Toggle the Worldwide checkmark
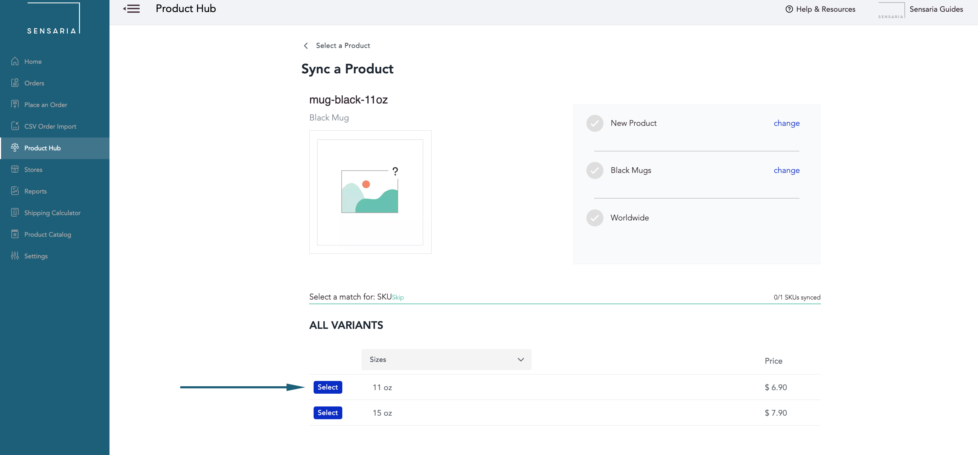 pos(594,217)
